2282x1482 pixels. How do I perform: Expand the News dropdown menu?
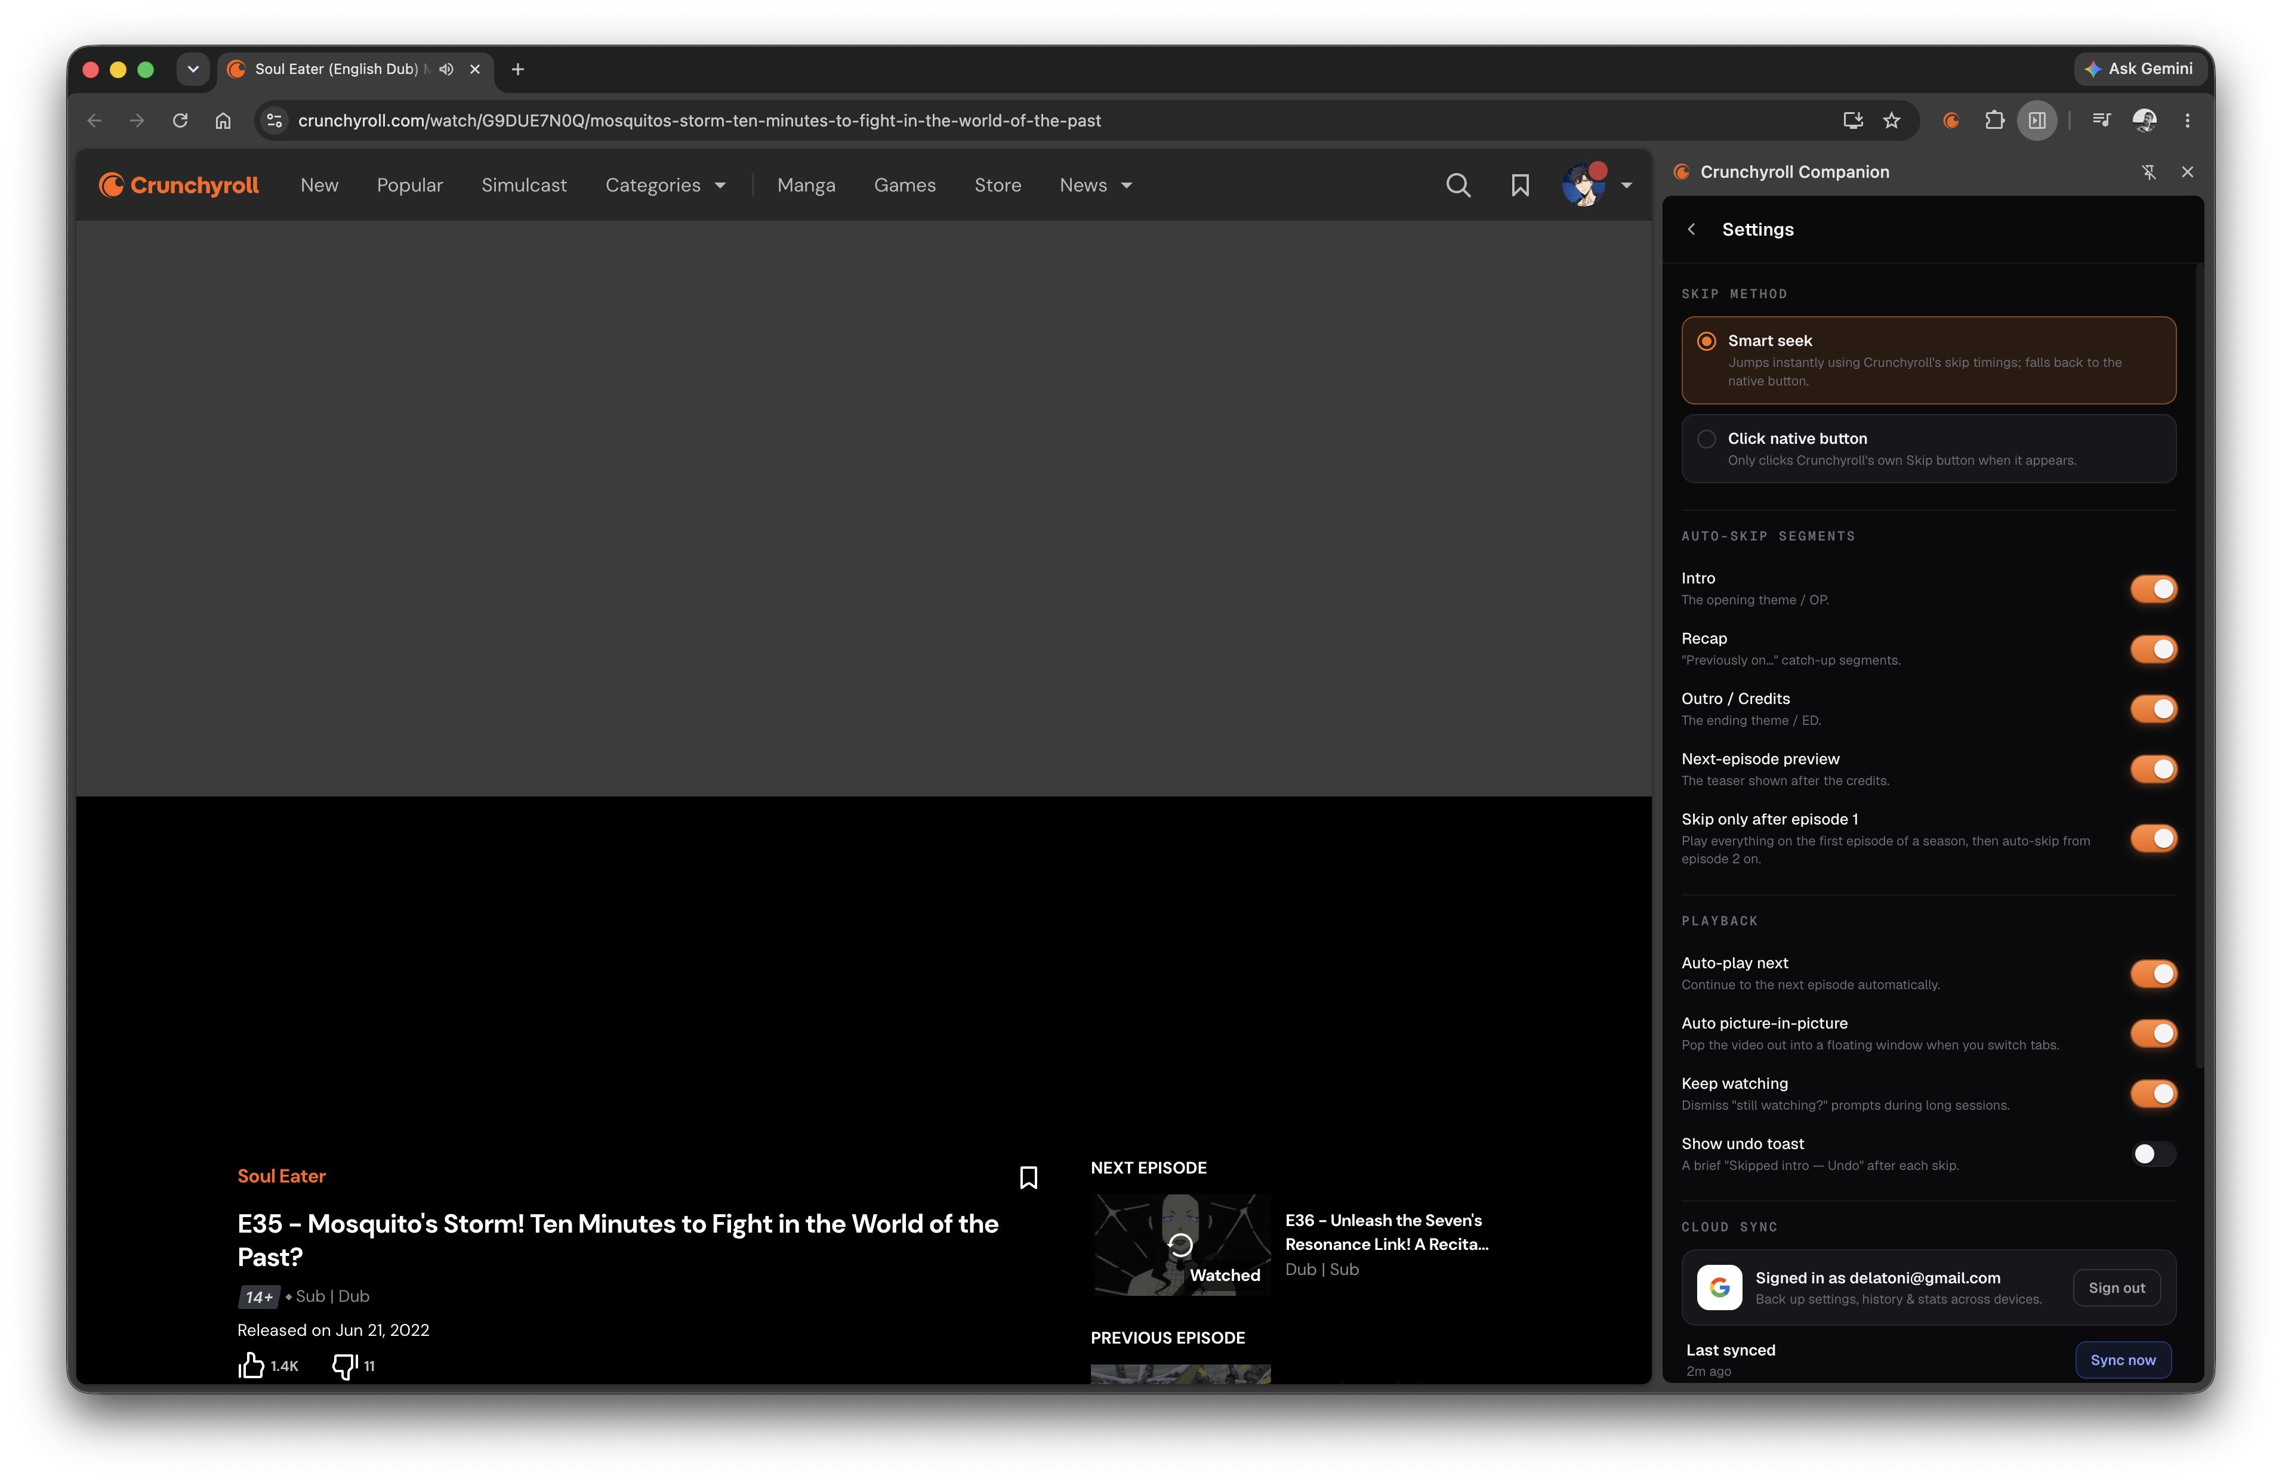[1096, 185]
